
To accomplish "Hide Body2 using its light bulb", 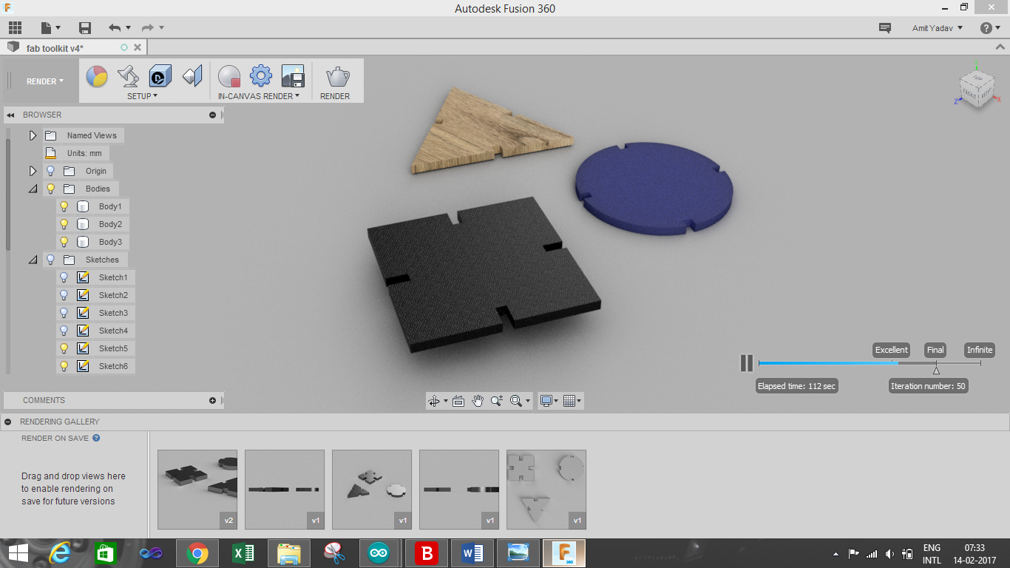I will 64,224.
